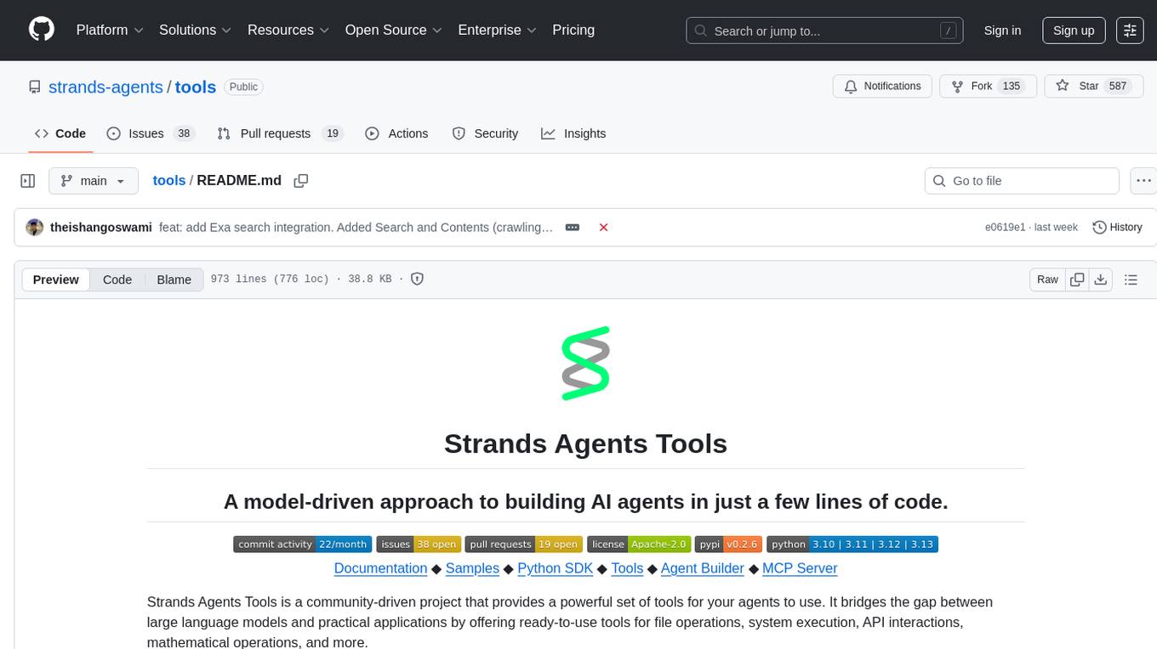Switch to the Code tab
The width and height of the screenshot is (1157, 649).
pos(60,133)
